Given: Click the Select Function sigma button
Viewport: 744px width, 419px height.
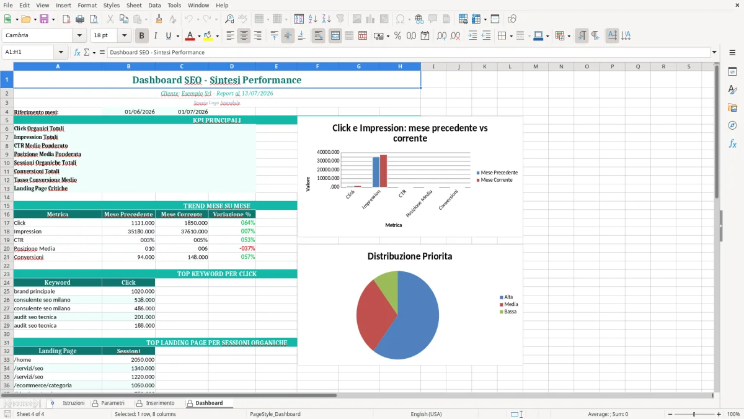Looking at the screenshot, I should (x=86, y=52).
